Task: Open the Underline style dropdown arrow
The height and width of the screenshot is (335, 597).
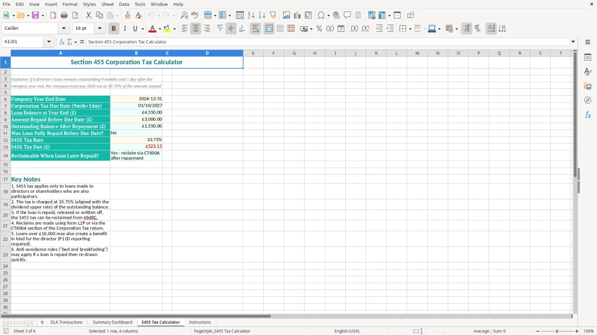Action: tap(142, 29)
